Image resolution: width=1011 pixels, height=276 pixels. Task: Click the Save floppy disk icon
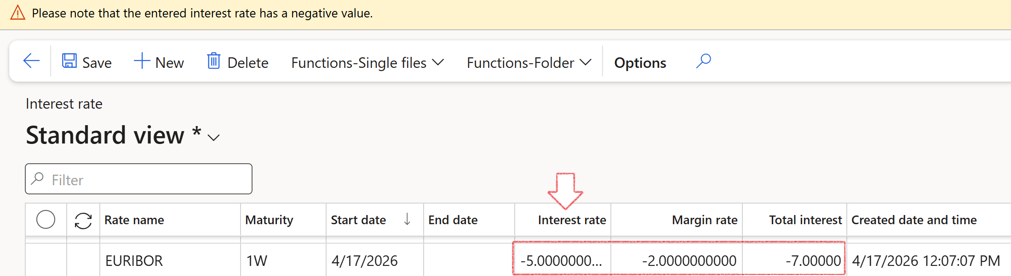[69, 61]
